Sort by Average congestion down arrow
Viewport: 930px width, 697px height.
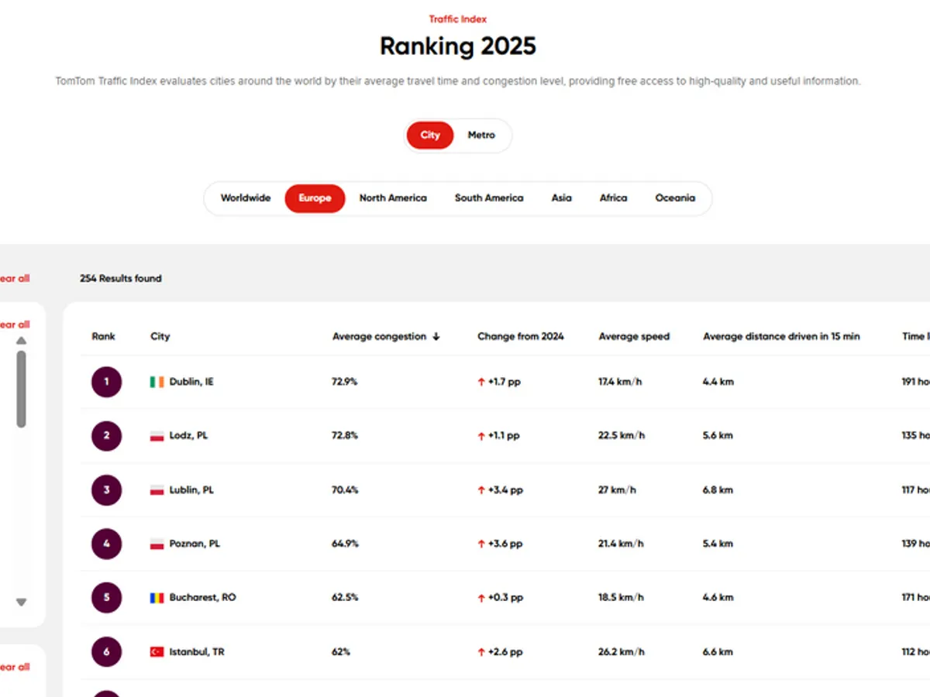tap(436, 337)
